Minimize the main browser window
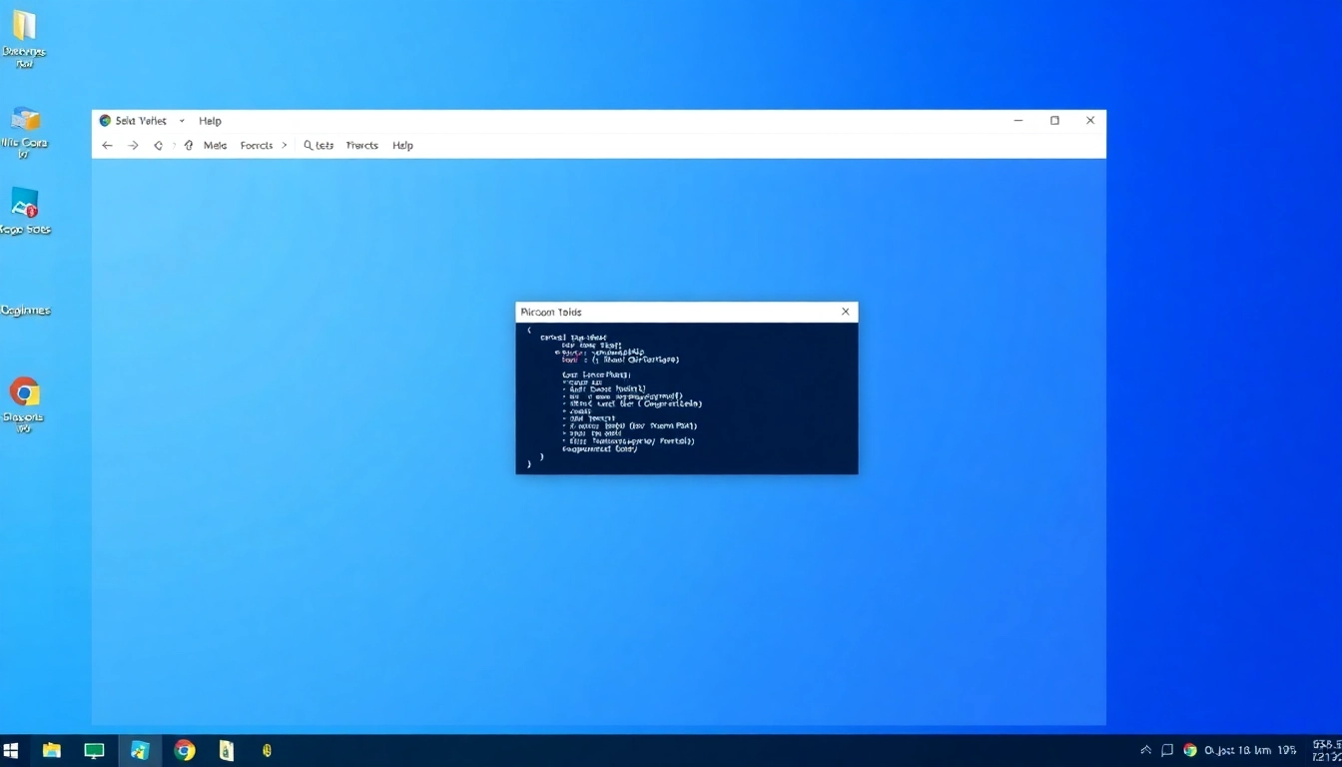The image size is (1342, 767). [1018, 121]
